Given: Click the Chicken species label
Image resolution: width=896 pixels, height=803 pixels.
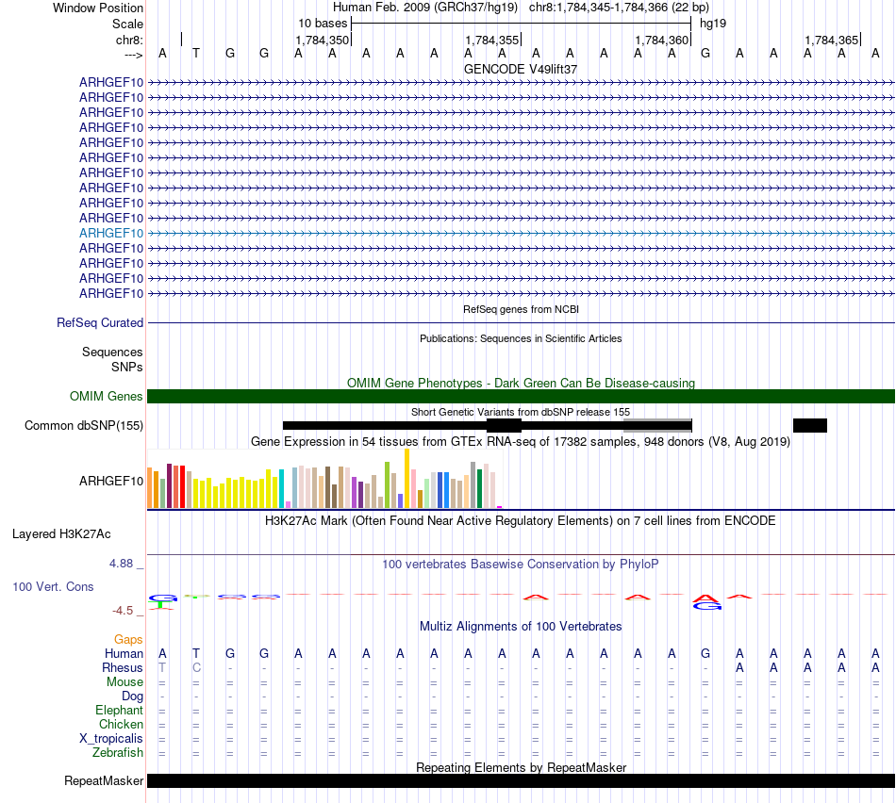Looking at the screenshot, I should coord(121,724).
